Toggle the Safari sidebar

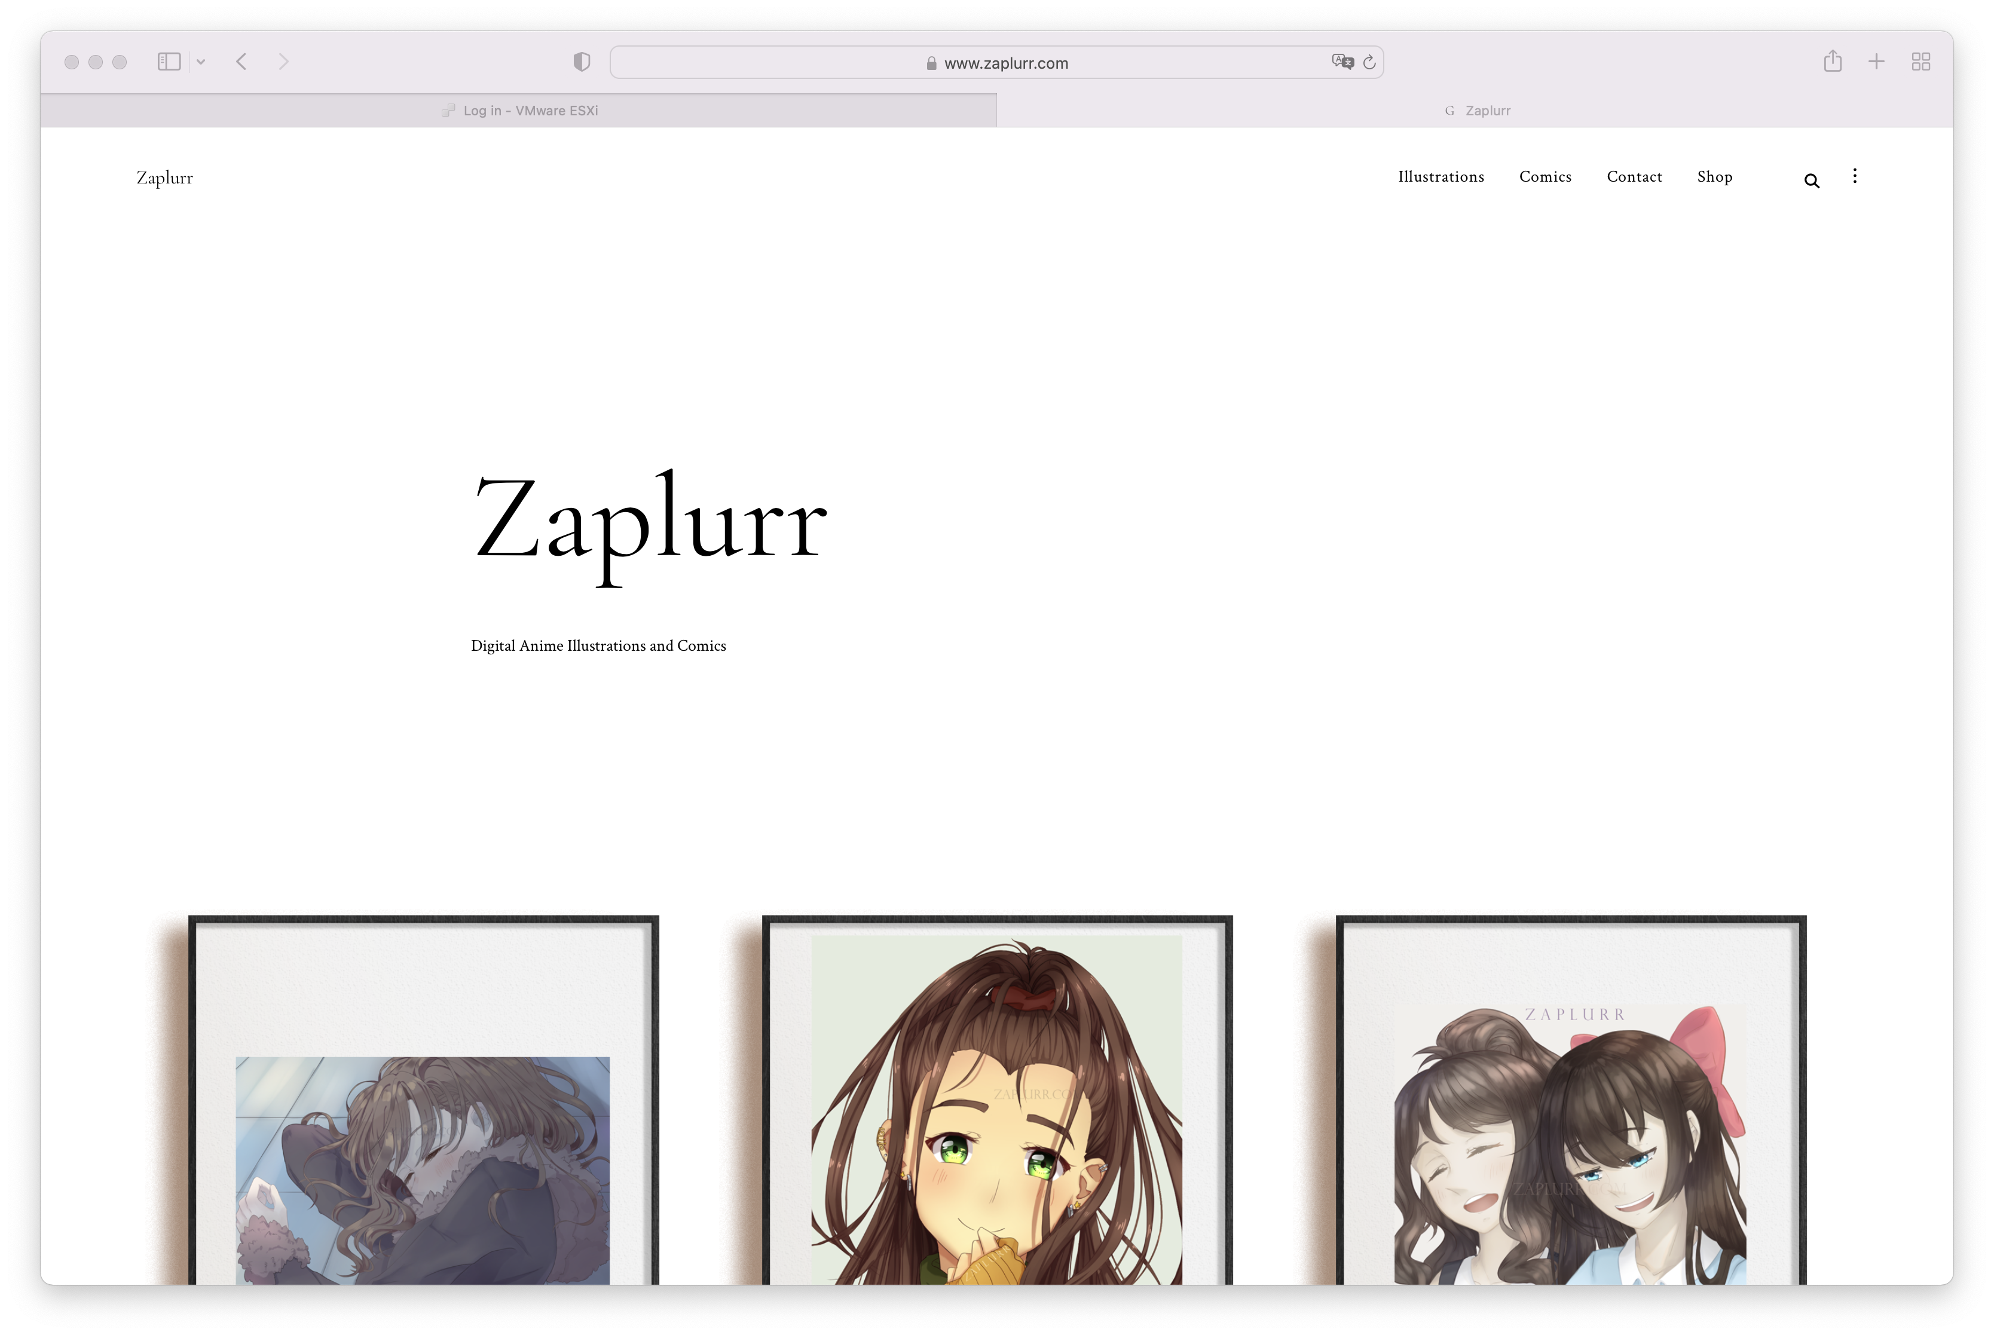coord(169,62)
